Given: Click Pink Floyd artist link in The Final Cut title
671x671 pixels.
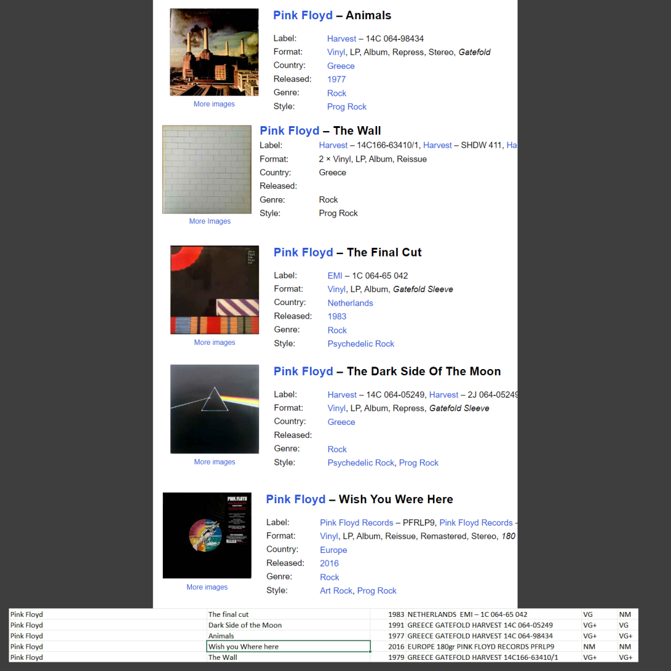Looking at the screenshot, I should (x=303, y=252).
